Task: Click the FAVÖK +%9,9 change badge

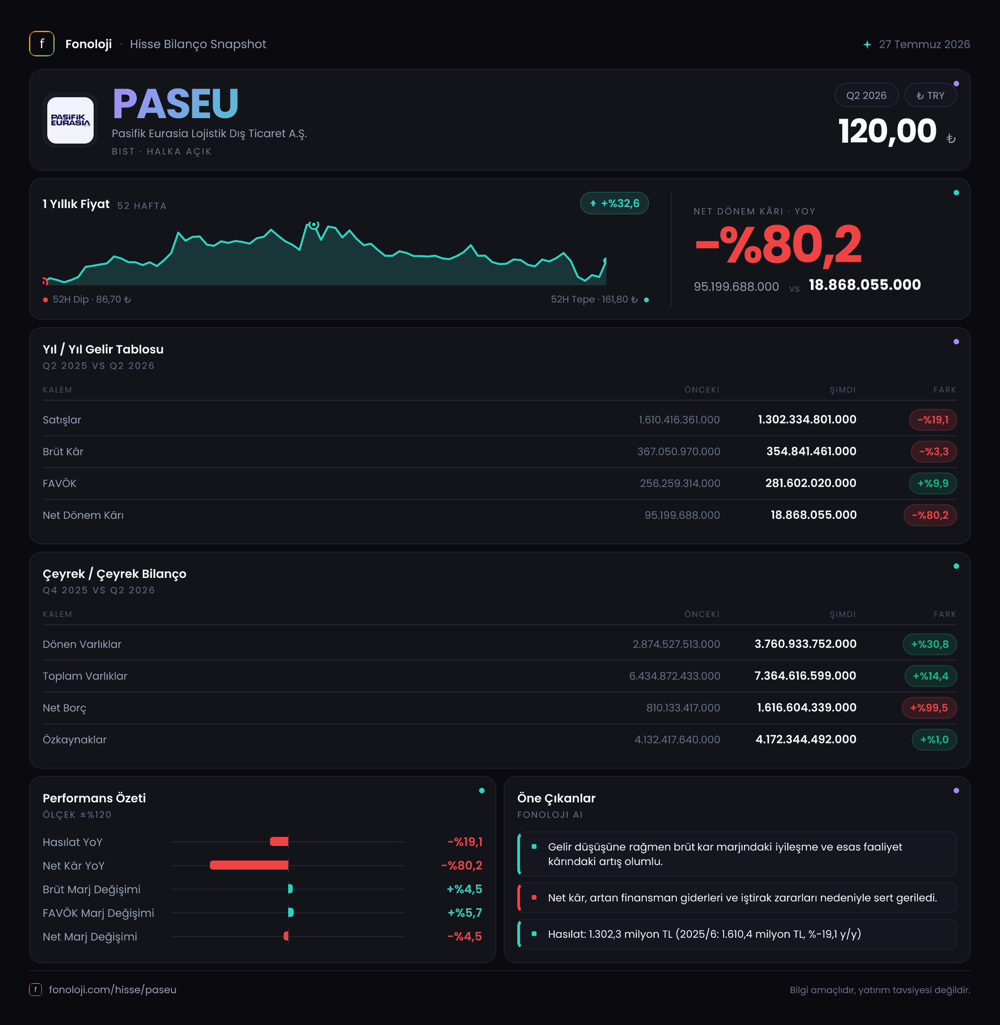Action: tap(933, 483)
